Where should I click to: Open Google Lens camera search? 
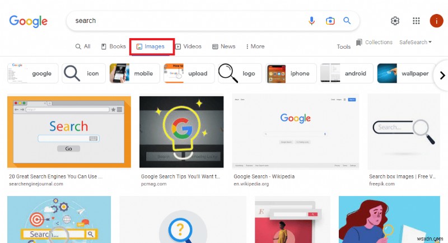tap(330, 21)
